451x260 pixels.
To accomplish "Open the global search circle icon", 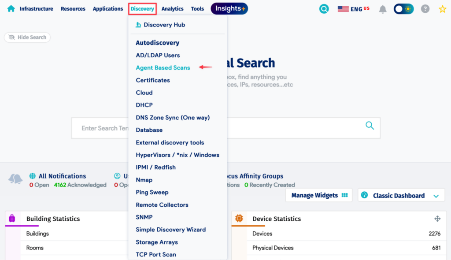I will (324, 9).
